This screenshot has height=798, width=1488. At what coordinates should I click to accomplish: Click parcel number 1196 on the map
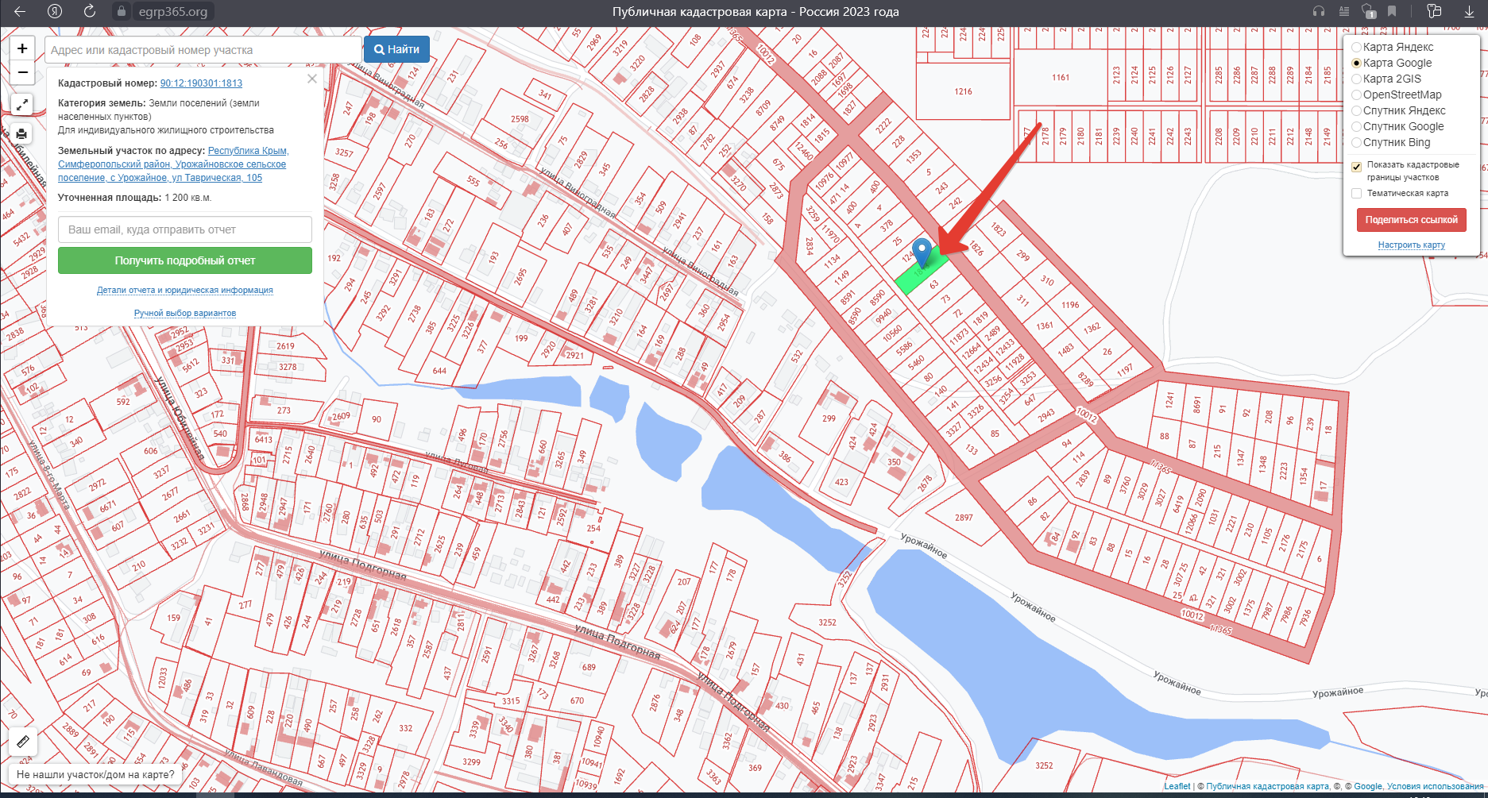click(x=1070, y=305)
